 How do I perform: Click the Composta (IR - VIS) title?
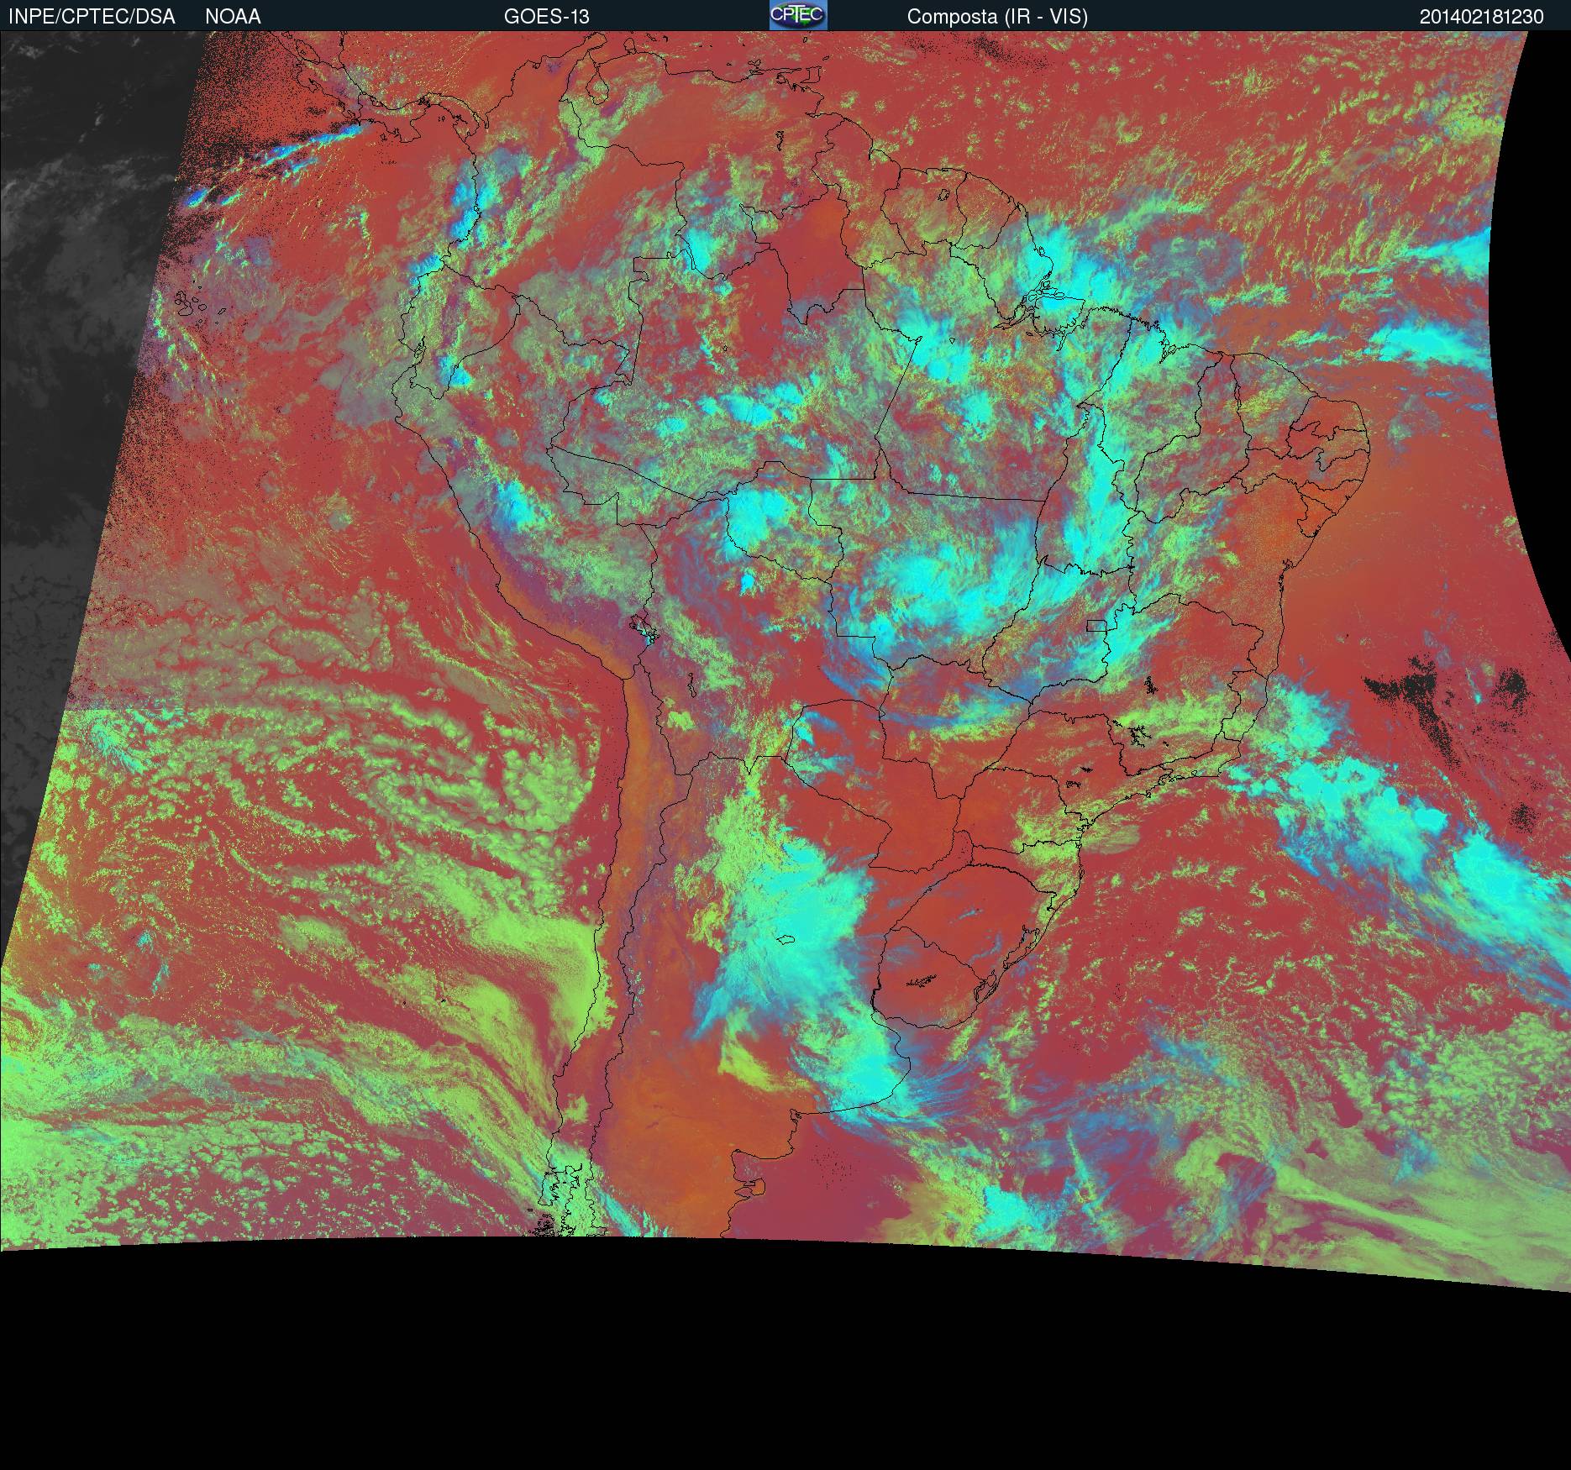tap(997, 17)
